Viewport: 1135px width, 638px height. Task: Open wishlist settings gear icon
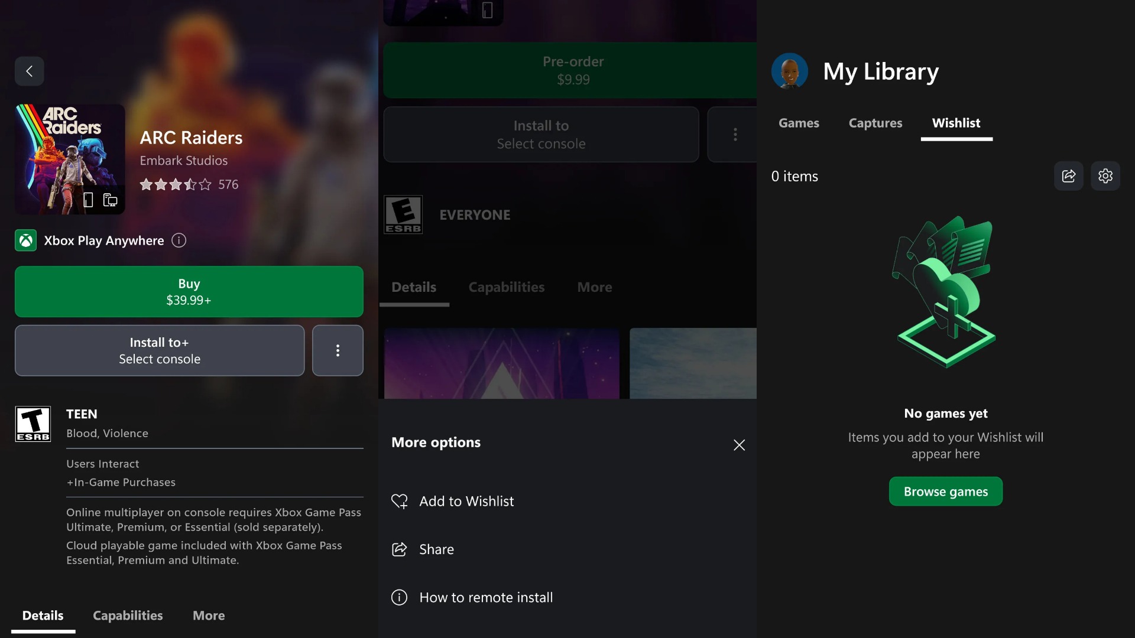[1105, 176]
